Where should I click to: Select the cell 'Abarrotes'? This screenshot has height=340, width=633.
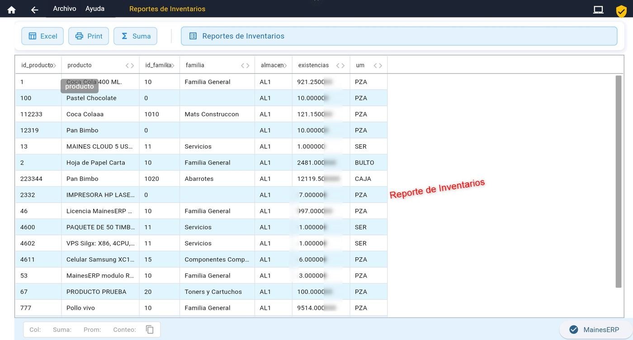pos(217,179)
